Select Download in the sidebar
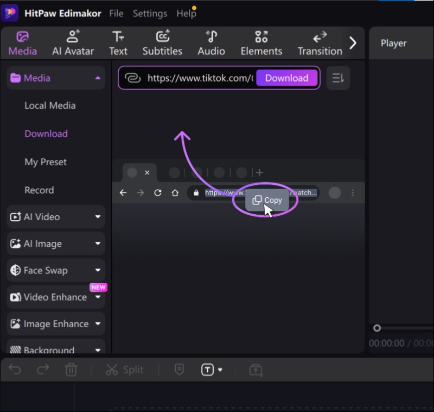The width and height of the screenshot is (434, 412). [x=46, y=134]
